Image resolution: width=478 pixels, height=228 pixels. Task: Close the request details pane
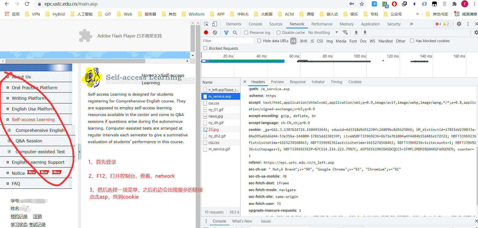pos(245,82)
